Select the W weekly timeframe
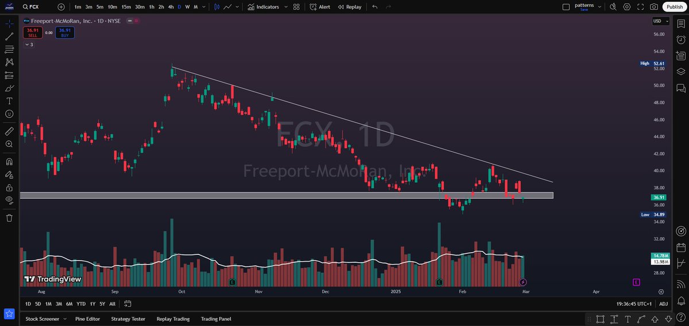The height and width of the screenshot is (326, 689). point(187,7)
